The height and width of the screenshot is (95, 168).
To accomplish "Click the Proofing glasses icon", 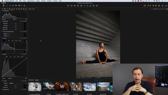I will pos(166,6).
